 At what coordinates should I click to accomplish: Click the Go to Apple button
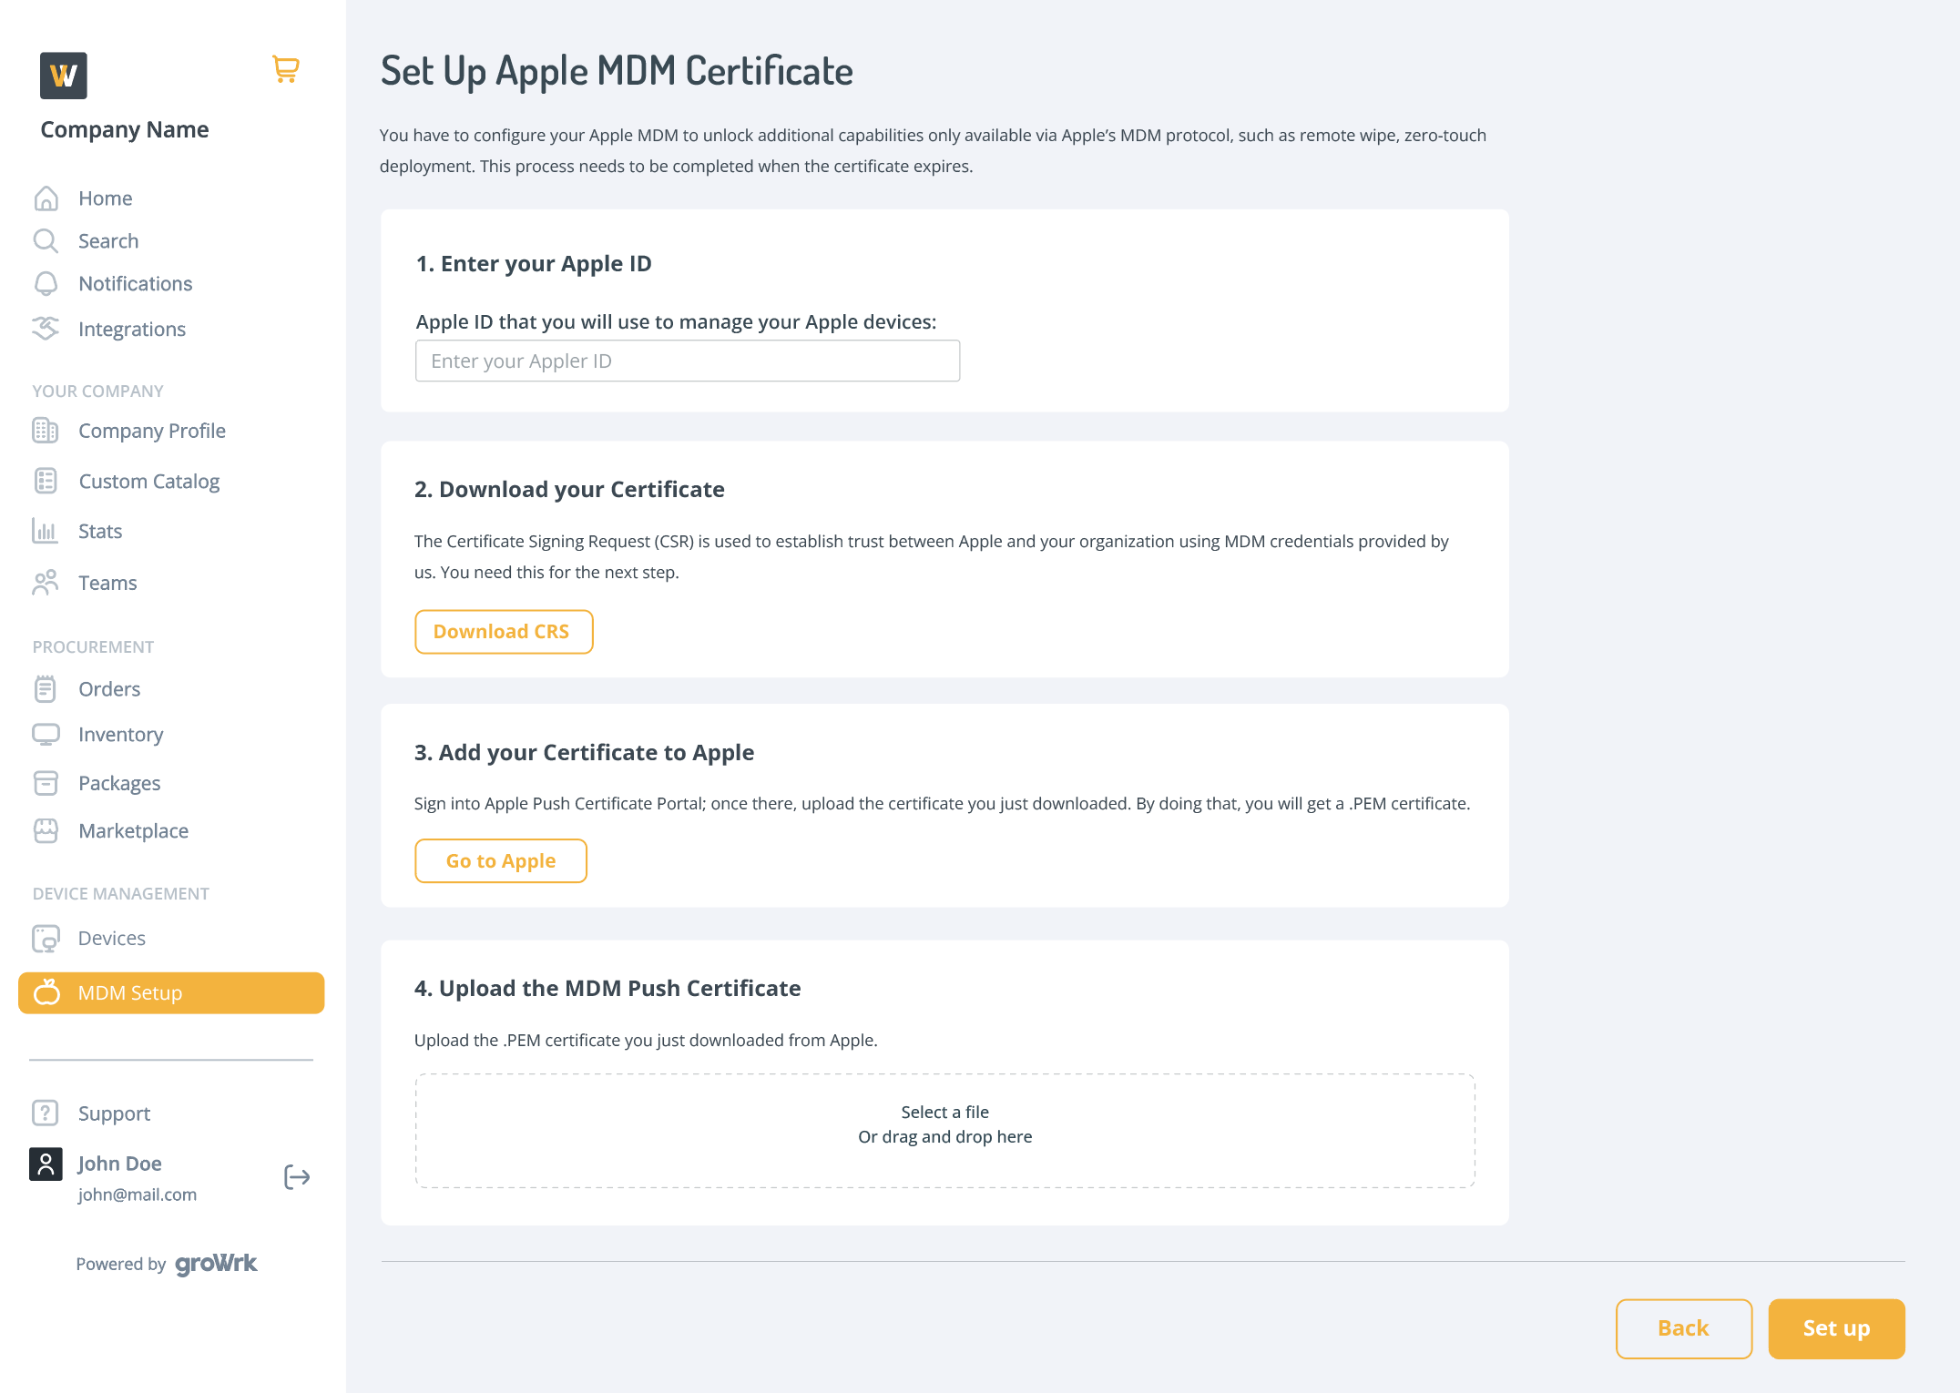(501, 860)
